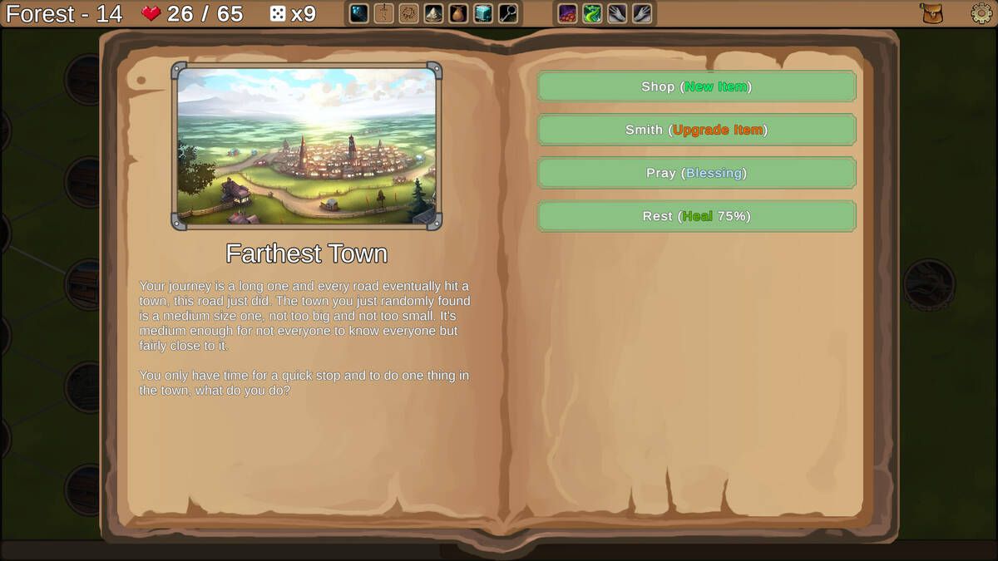Click the 'Farthest Town' title

307,253
